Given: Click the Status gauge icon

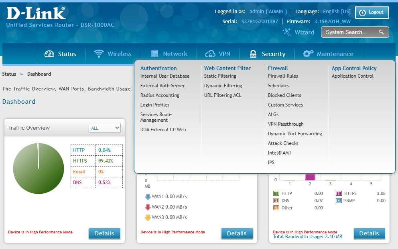Looking at the screenshot, I should [x=49, y=54].
